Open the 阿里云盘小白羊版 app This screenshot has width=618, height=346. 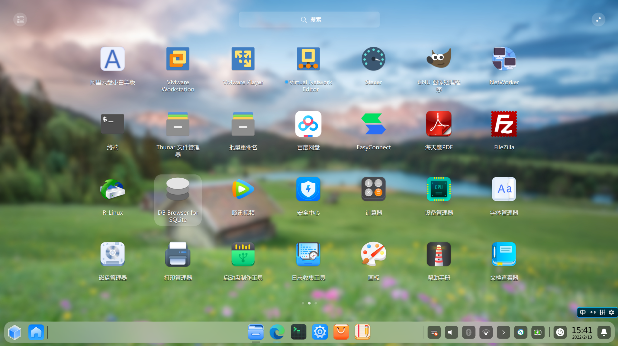pos(112,59)
